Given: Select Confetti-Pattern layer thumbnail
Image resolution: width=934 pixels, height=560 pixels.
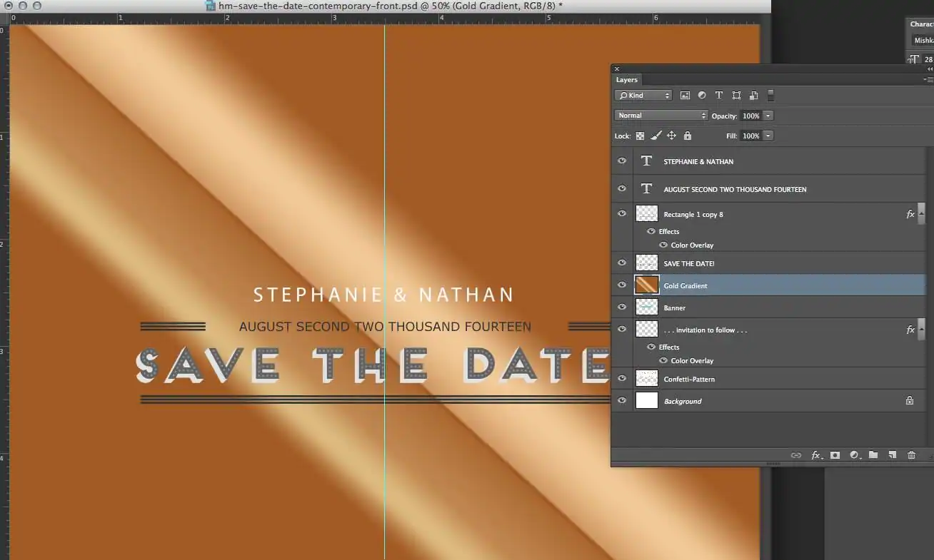Looking at the screenshot, I should pos(646,379).
